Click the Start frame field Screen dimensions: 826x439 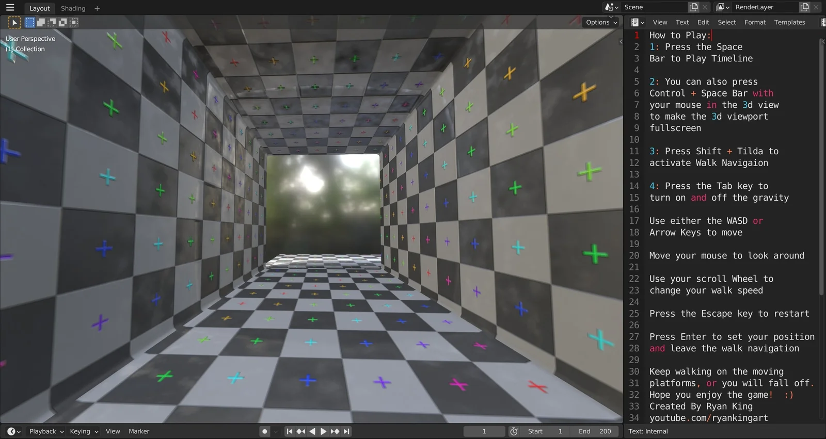click(x=545, y=431)
